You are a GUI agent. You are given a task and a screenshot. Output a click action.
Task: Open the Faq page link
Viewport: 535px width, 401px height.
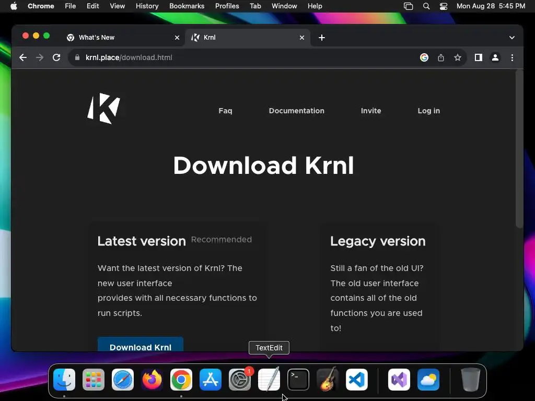[225, 111]
